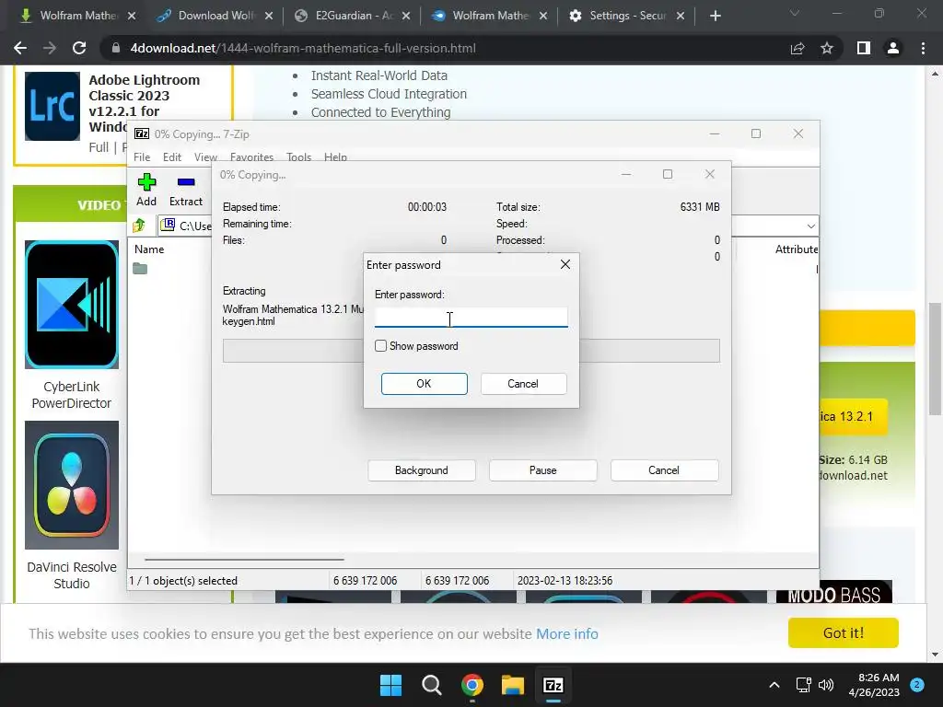Open the notification badge icon
Image resolution: width=943 pixels, height=707 pixels.
pyautogui.click(x=917, y=685)
